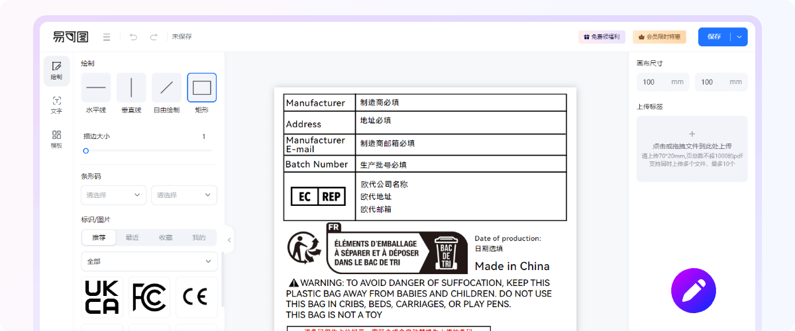
Task: Insert the FCC logo image
Action: [149, 297]
